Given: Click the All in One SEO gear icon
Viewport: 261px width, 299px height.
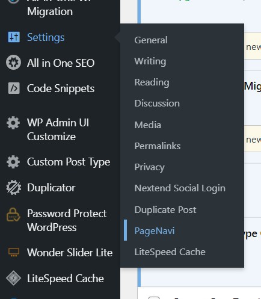Looking at the screenshot, I should (x=13, y=63).
